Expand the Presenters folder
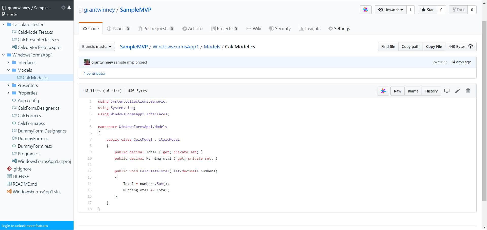Image resolution: width=487 pixels, height=230 pixels. pyautogui.click(x=8, y=85)
